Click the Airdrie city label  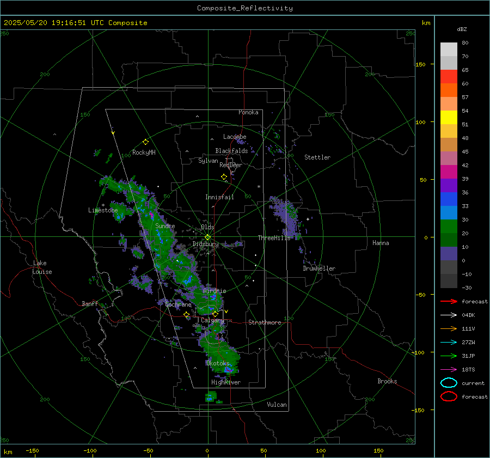coord(215,291)
